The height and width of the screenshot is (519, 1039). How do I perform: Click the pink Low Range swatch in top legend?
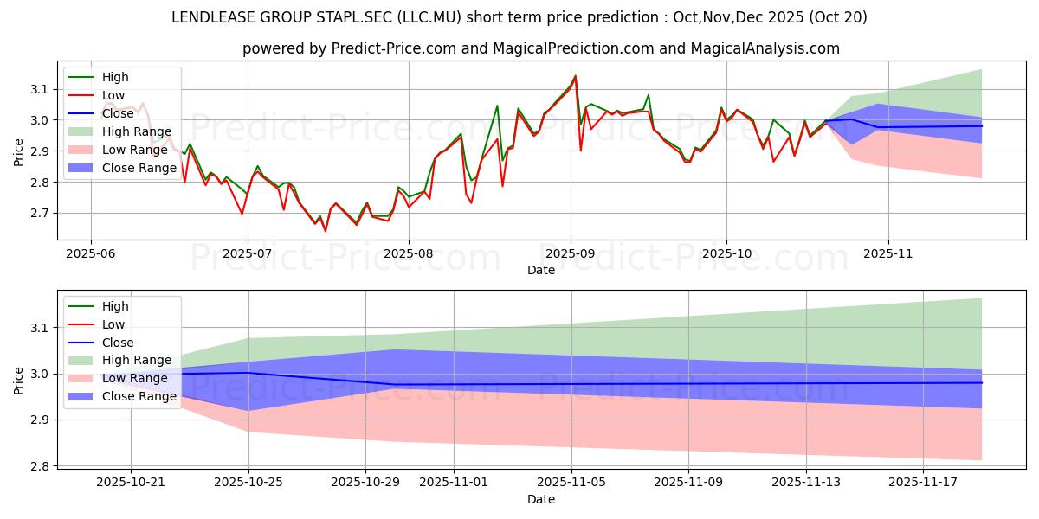[x=82, y=150]
